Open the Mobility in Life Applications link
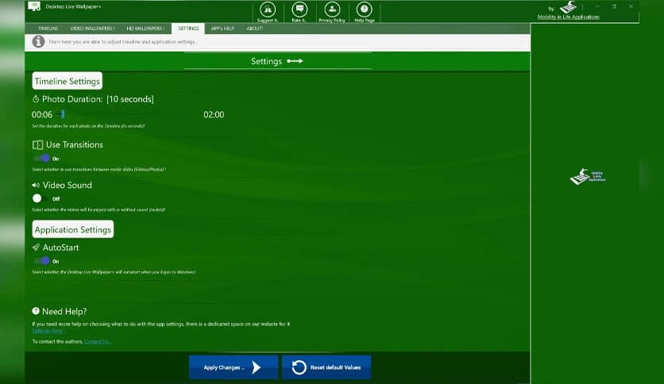This screenshot has height=384, width=664. pyautogui.click(x=569, y=17)
